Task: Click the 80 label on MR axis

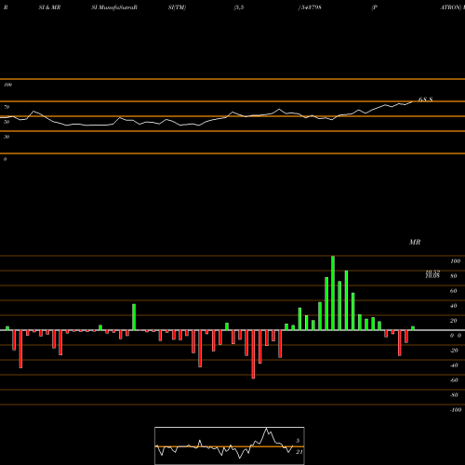Action: point(454,276)
